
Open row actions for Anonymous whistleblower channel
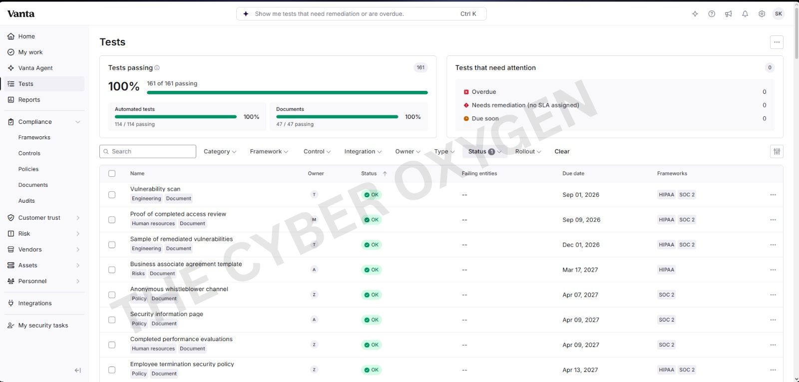773,295
